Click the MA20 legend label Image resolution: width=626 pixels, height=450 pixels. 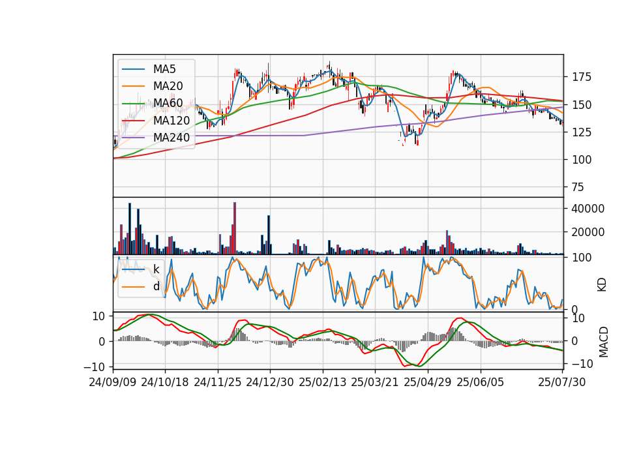point(168,86)
